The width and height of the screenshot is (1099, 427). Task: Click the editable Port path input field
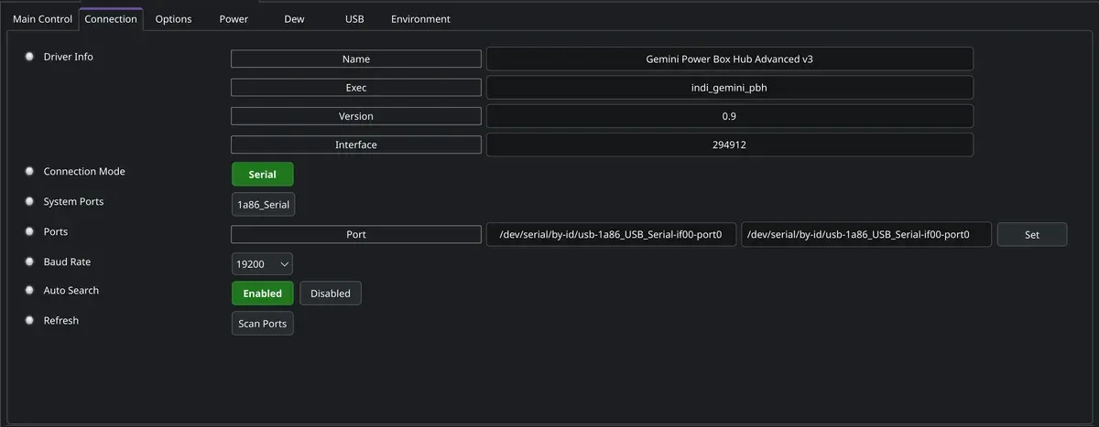pos(866,235)
